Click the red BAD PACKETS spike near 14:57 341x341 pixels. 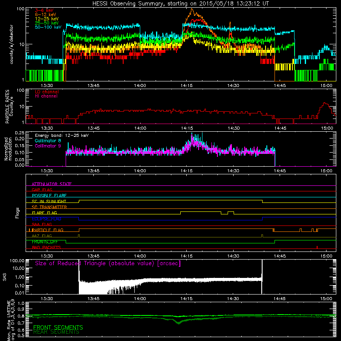pos(317,247)
